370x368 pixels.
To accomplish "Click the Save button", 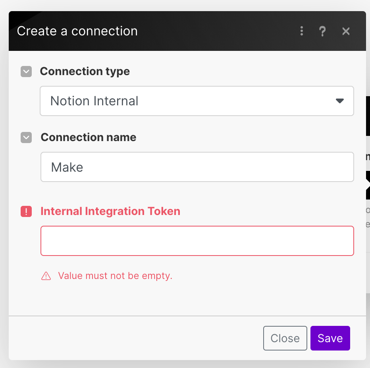I will click(x=330, y=338).
